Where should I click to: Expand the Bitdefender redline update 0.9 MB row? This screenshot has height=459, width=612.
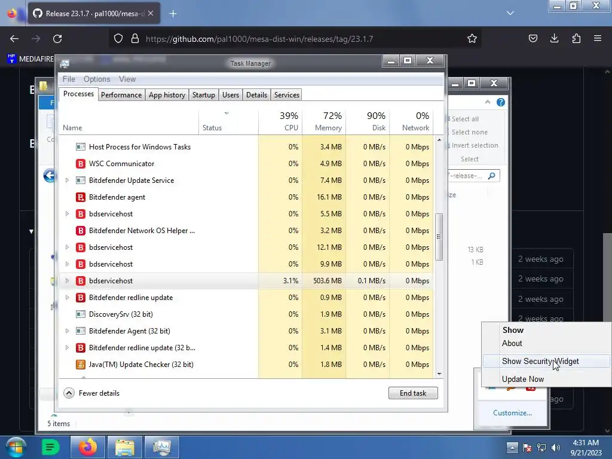pyautogui.click(x=67, y=298)
